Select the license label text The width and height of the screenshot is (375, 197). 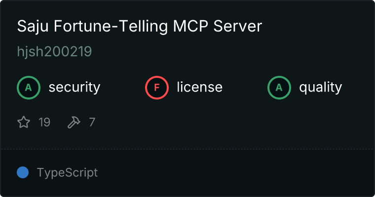click(x=200, y=87)
